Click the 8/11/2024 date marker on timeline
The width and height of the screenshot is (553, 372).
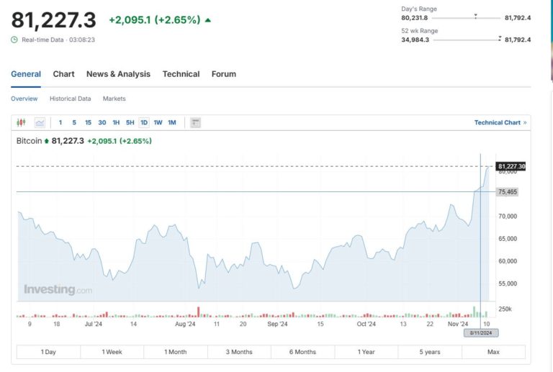[x=480, y=332]
